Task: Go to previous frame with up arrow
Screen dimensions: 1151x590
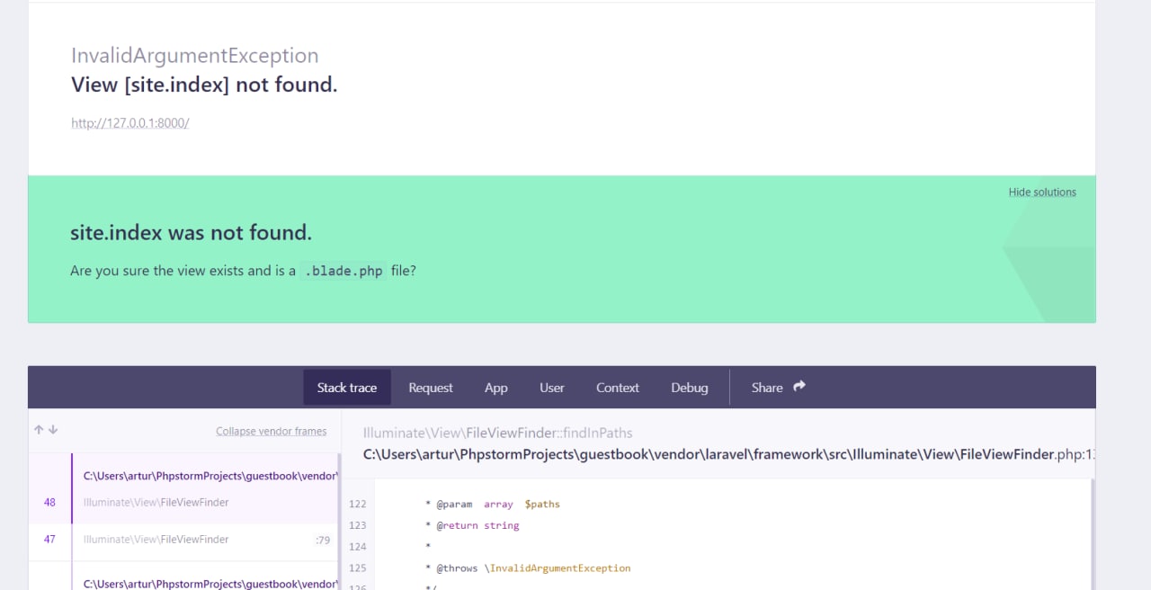Action: pyautogui.click(x=39, y=430)
